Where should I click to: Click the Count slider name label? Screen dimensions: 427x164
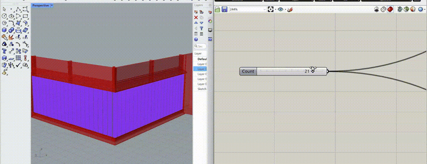pos(248,71)
